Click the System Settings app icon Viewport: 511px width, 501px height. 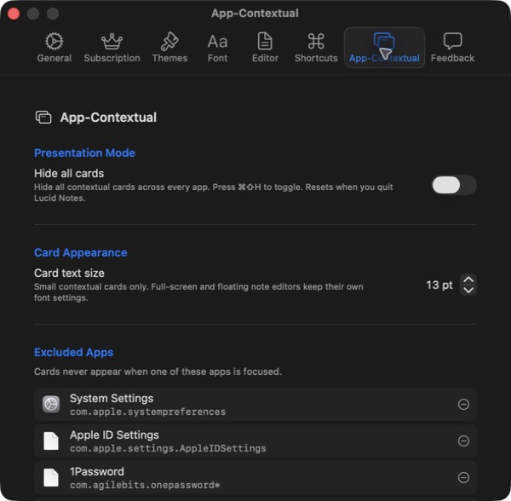(51, 404)
